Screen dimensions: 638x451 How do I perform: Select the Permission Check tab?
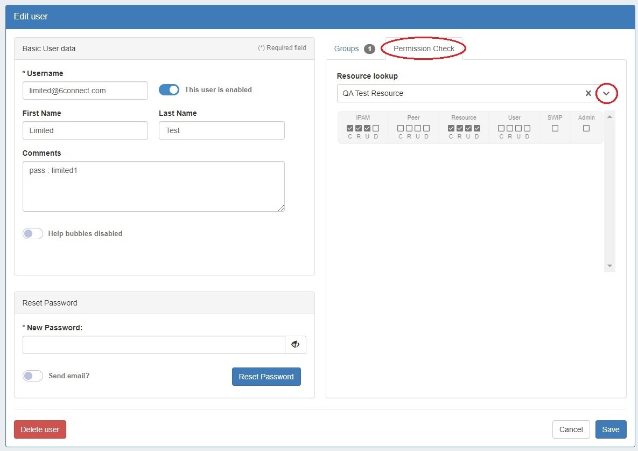point(424,49)
